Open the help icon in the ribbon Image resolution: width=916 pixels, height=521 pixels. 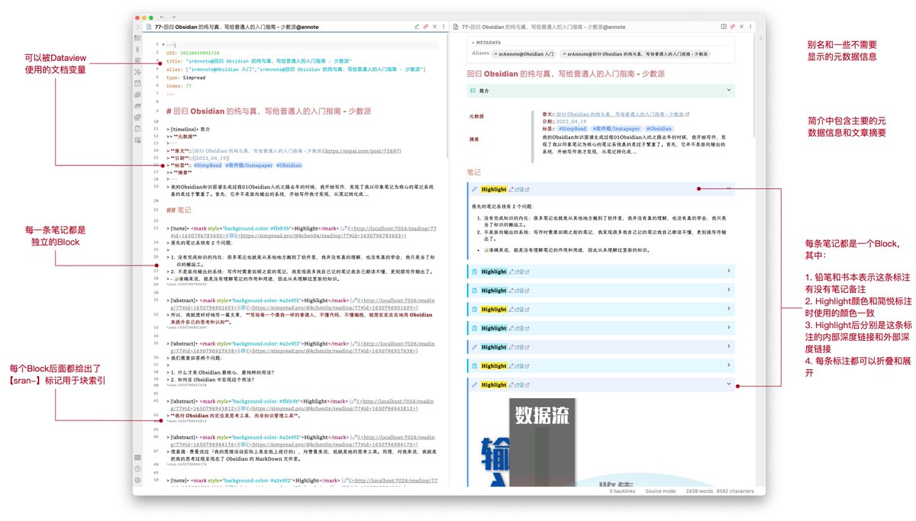coord(137,468)
